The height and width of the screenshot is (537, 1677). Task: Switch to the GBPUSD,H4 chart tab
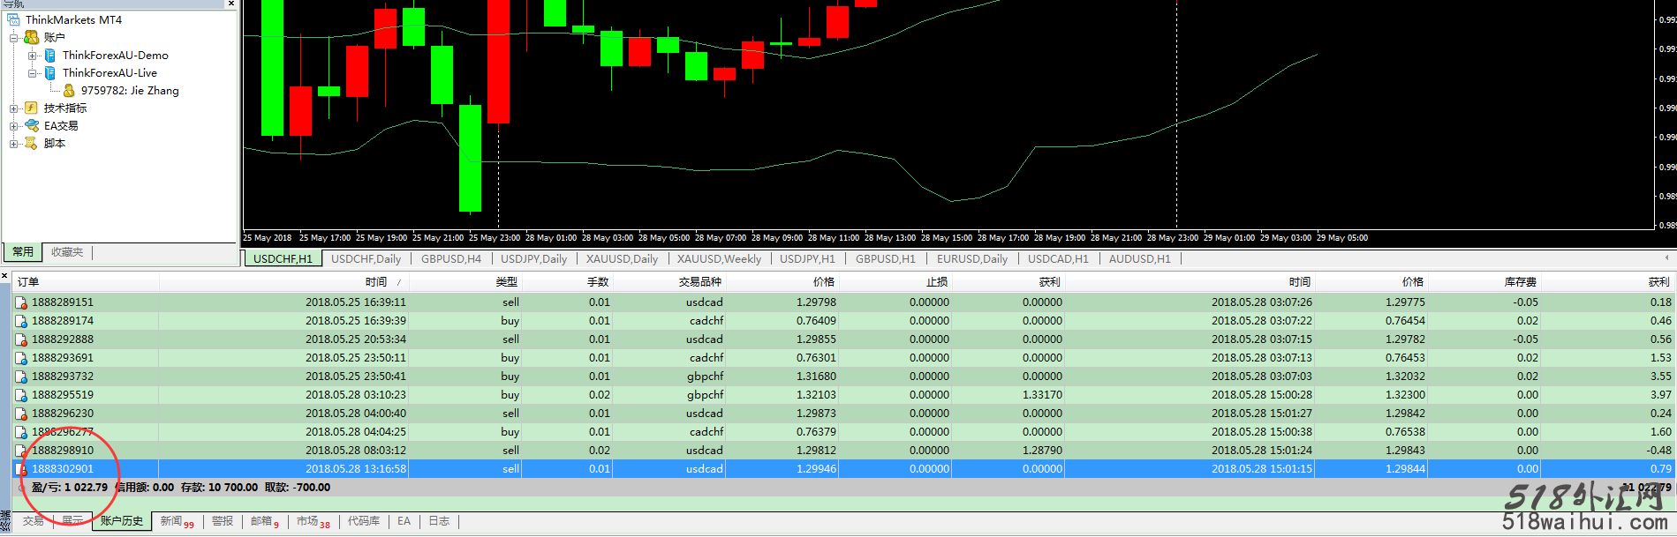tap(450, 259)
